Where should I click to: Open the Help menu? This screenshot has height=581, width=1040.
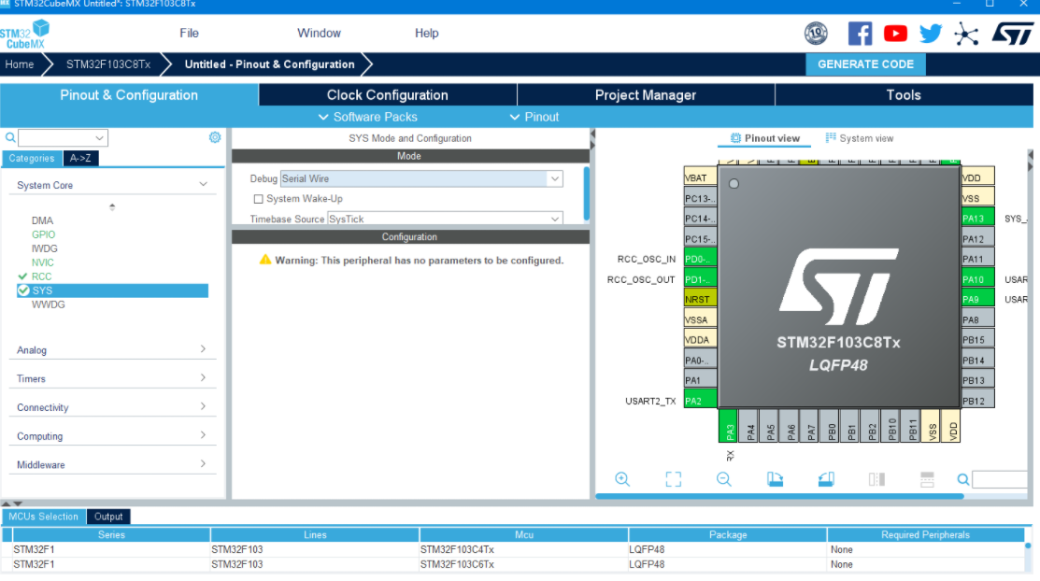(x=426, y=34)
